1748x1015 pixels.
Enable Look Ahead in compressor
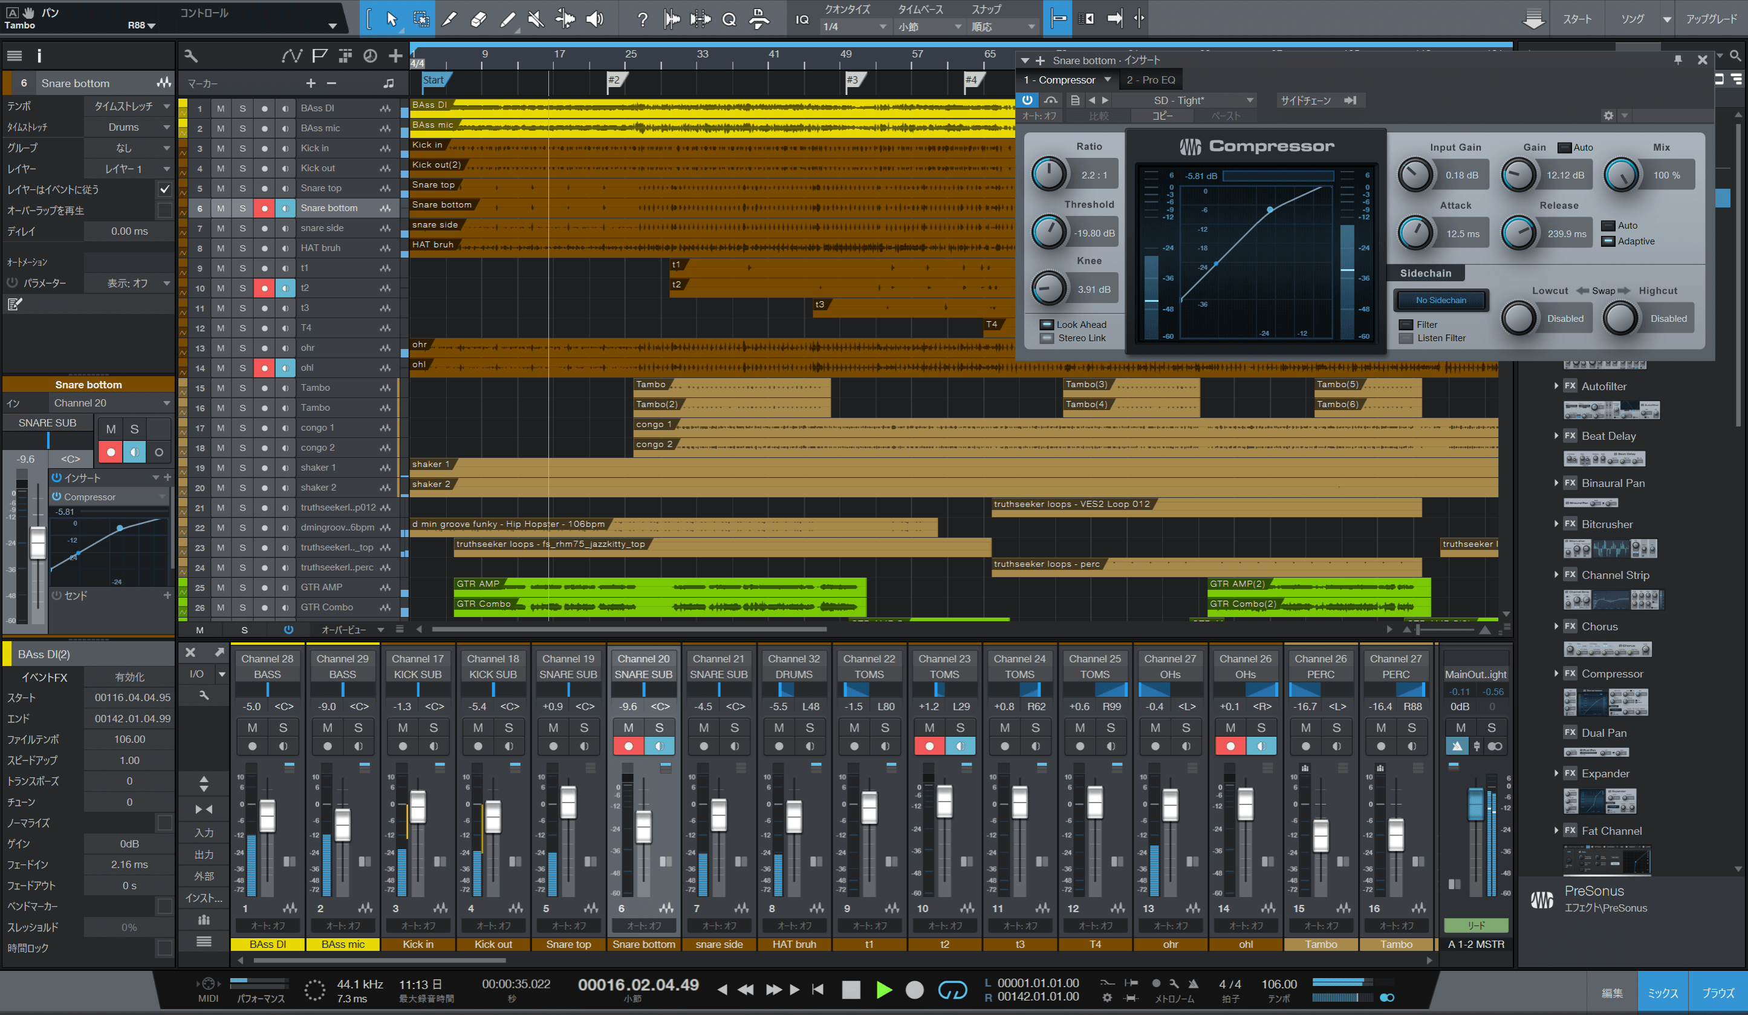click(x=1046, y=325)
